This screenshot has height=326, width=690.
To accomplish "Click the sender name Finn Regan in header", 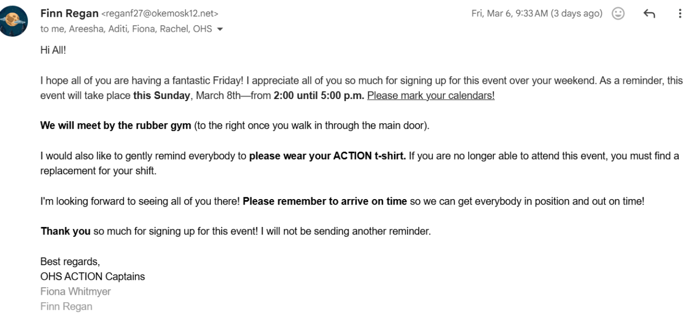I will 68,14.
